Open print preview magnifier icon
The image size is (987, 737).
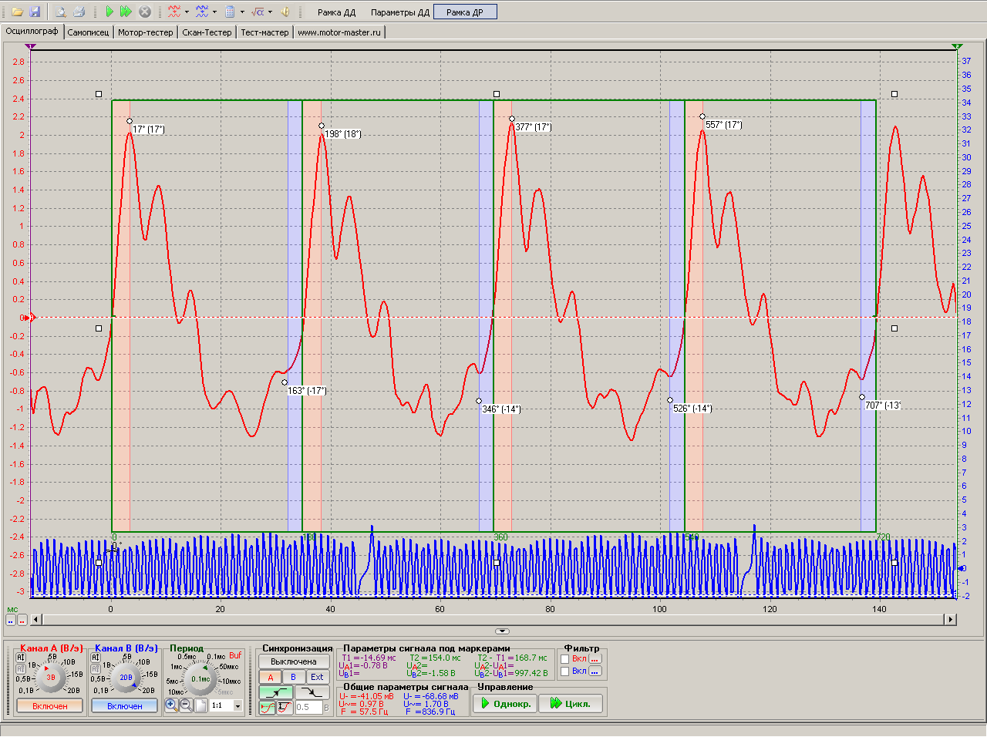click(x=61, y=12)
